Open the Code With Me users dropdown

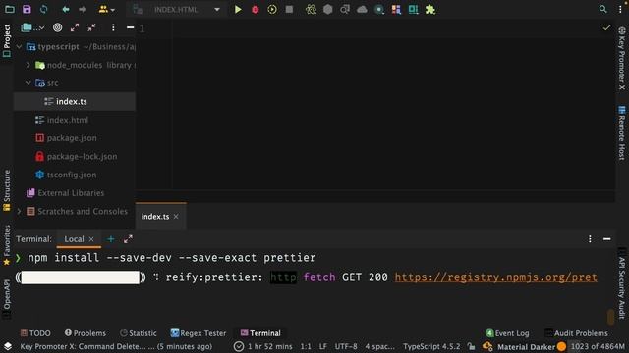[106, 9]
